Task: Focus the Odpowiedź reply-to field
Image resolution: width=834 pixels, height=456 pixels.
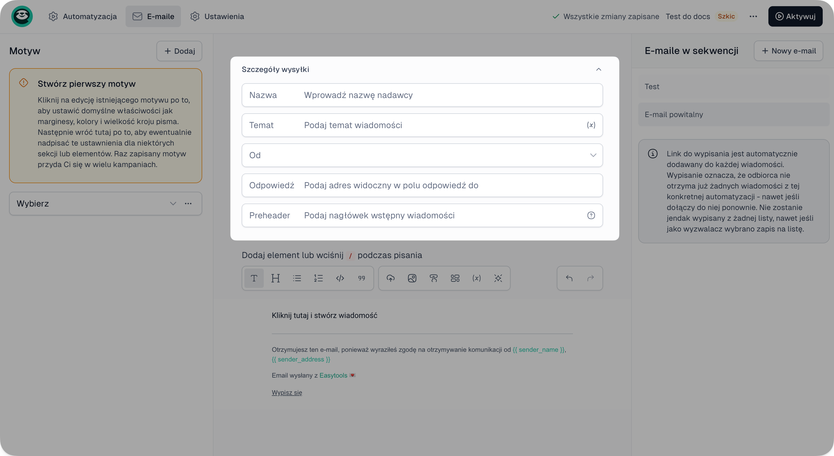Action: click(422, 185)
